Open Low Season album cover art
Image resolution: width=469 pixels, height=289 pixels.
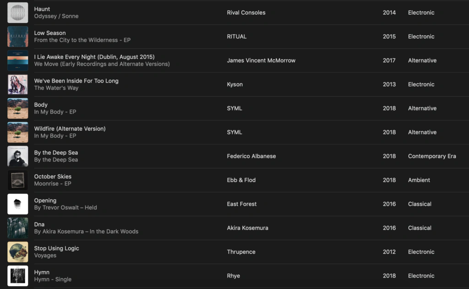(x=18, y=37)
